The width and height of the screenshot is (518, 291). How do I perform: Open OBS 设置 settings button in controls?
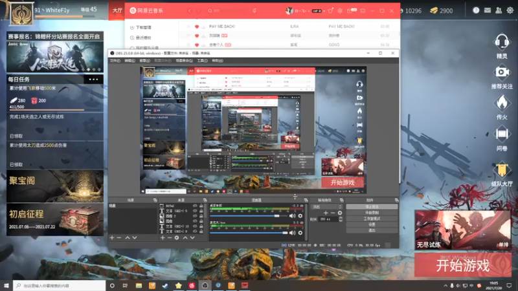coord(372,224)
